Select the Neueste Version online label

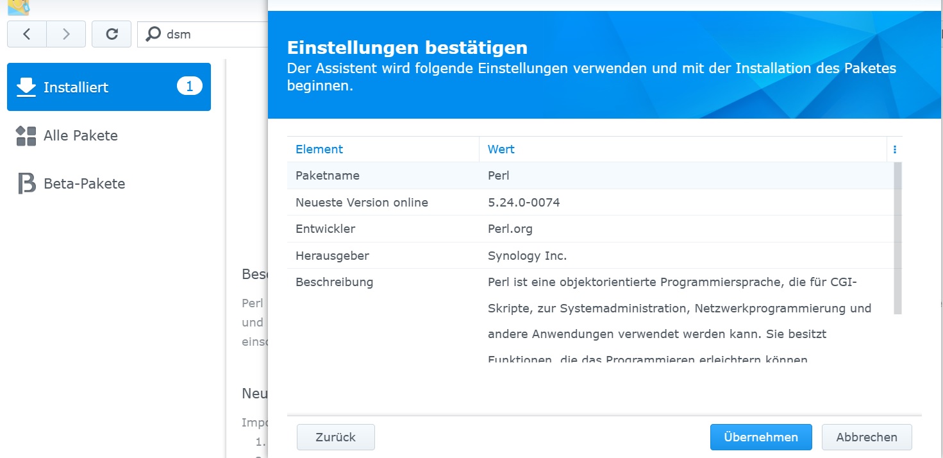[362, 202]
